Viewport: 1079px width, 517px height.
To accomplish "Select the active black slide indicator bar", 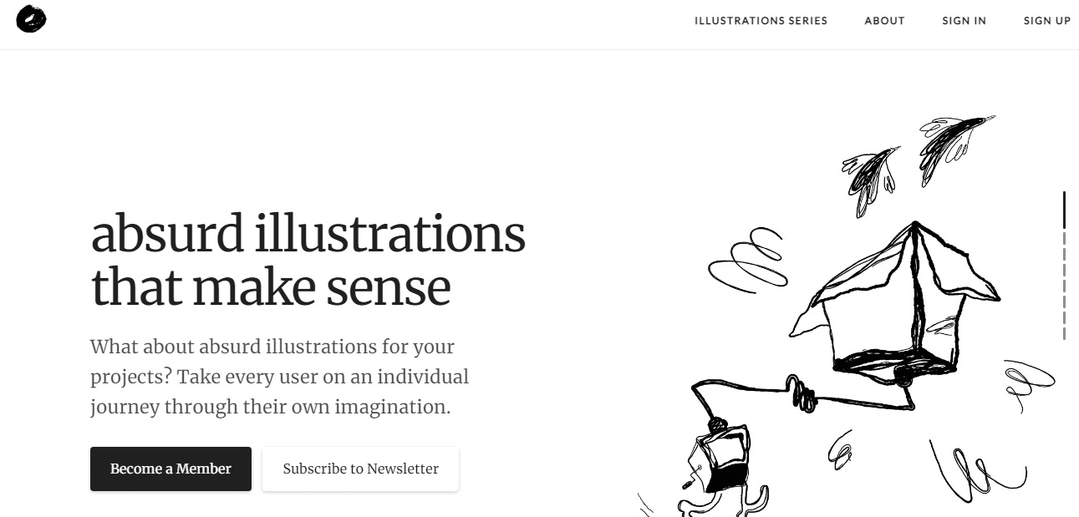I will 1064,210.
